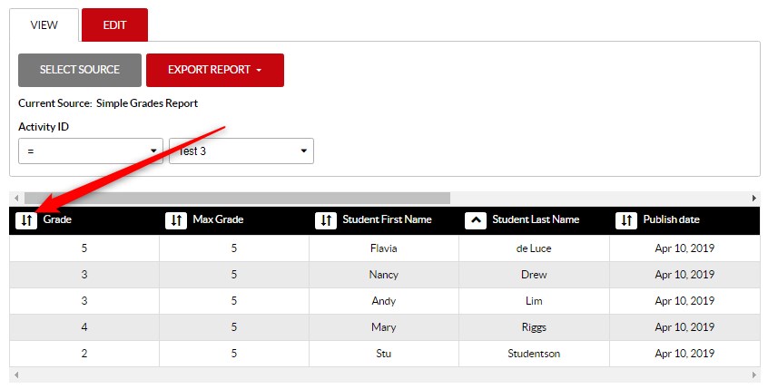Click top scrollbar left arrow
Viewport: 768px width, 389px height.
15,198
